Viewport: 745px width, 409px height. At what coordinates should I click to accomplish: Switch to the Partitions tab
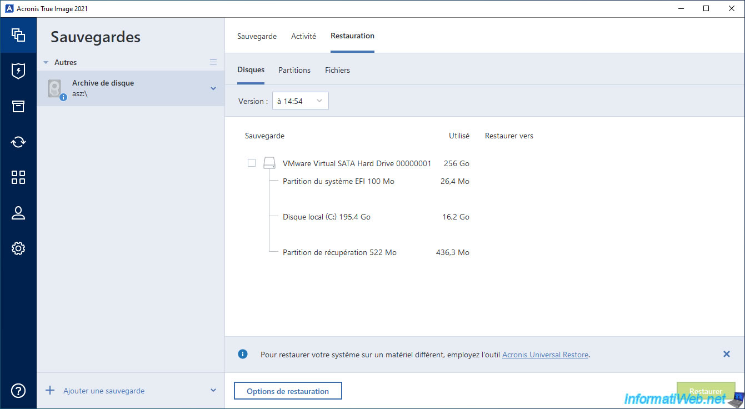[x=294, y=71]
